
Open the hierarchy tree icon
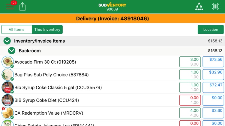coord(199,7)
